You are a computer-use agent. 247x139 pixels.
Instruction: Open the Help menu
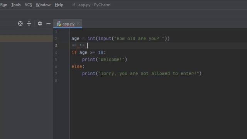pos(59,5)
